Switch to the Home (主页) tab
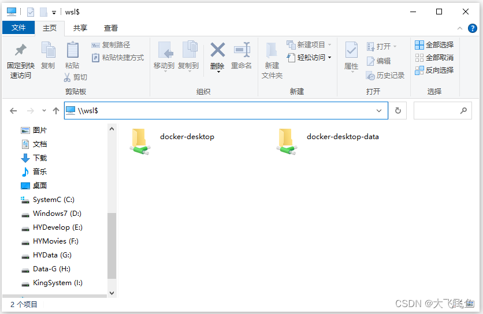The width and height of the screenshot is (483, 314). (x=50, y=28)
